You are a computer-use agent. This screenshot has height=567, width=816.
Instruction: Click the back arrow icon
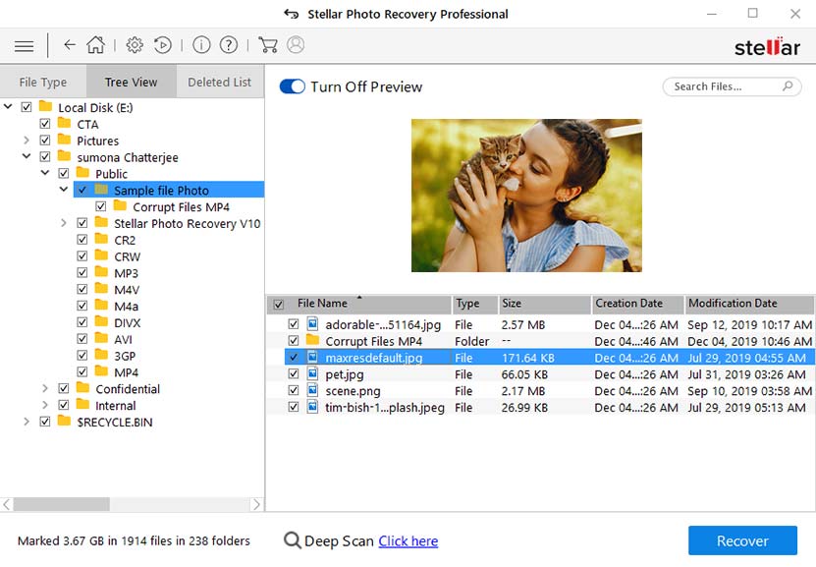(x=70, y=45)
